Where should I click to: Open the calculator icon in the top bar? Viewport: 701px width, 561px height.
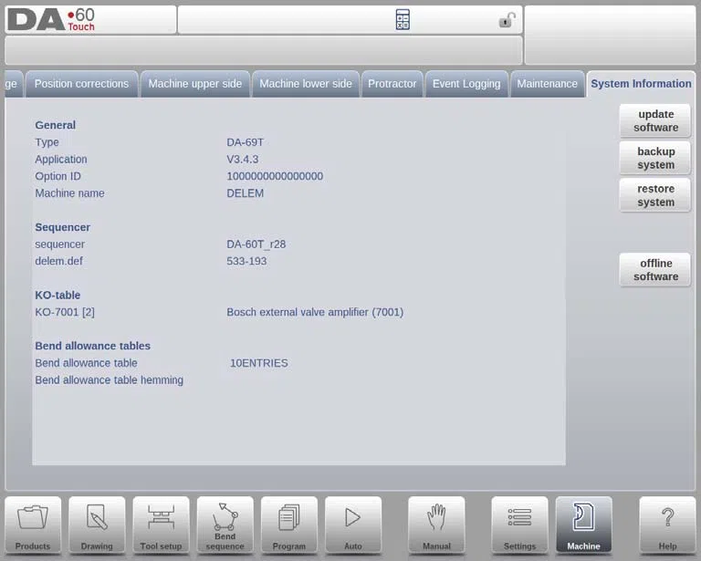(x=403, y=20)
